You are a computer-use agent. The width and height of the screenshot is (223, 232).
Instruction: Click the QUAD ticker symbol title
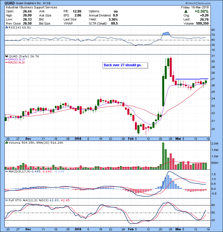9,3
